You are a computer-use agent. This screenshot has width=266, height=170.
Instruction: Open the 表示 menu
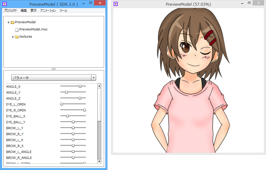[33, 10]
